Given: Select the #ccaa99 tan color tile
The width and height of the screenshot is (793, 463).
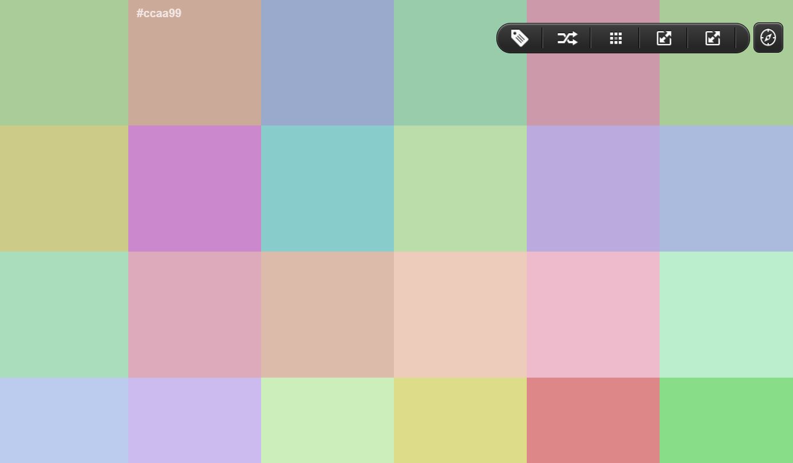Looking at the screenshot, I should pos(195,74).
